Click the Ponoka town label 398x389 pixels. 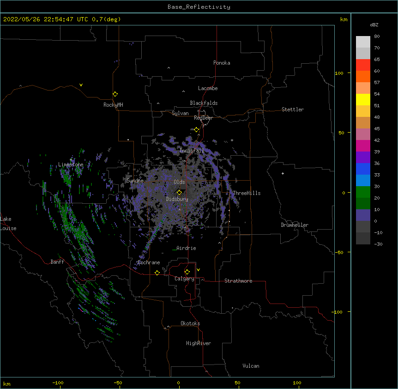[x=222, y=63]
